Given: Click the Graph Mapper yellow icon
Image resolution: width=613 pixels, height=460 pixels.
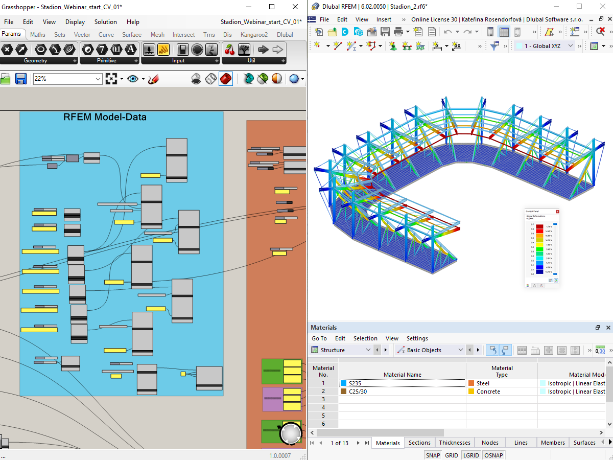Looking at the screenshot, I should coord(163,50).
